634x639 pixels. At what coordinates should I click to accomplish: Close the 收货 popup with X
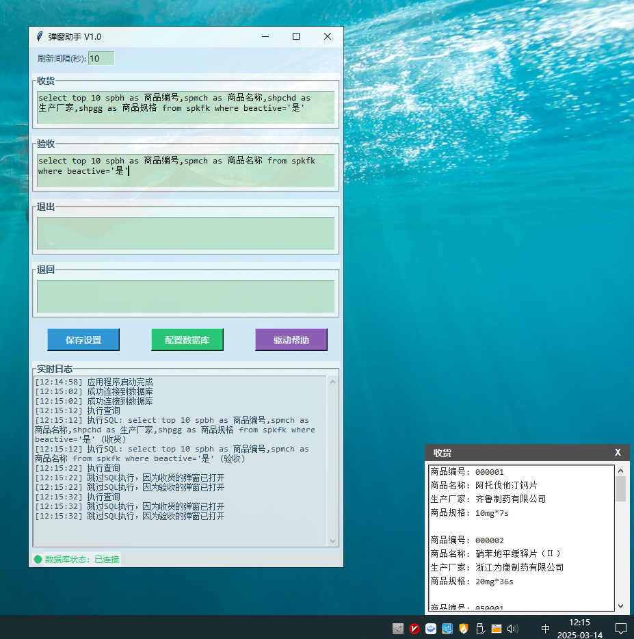(x=618, y=453)
